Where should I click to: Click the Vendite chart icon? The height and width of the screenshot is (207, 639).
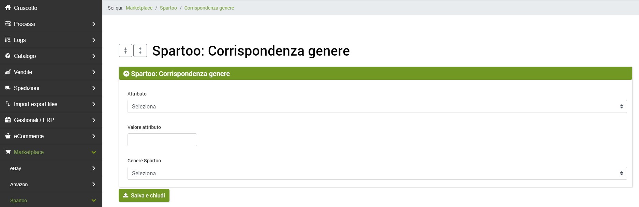(8, 72)
